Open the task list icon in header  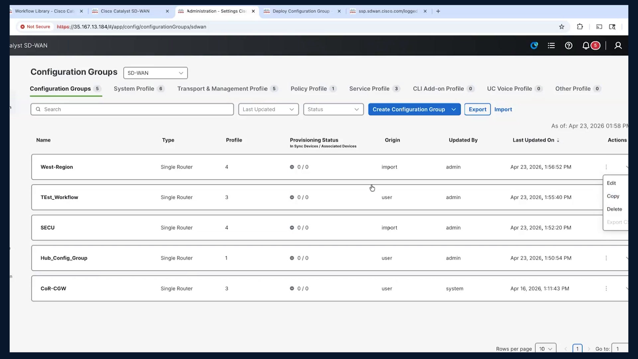(551, 46)
